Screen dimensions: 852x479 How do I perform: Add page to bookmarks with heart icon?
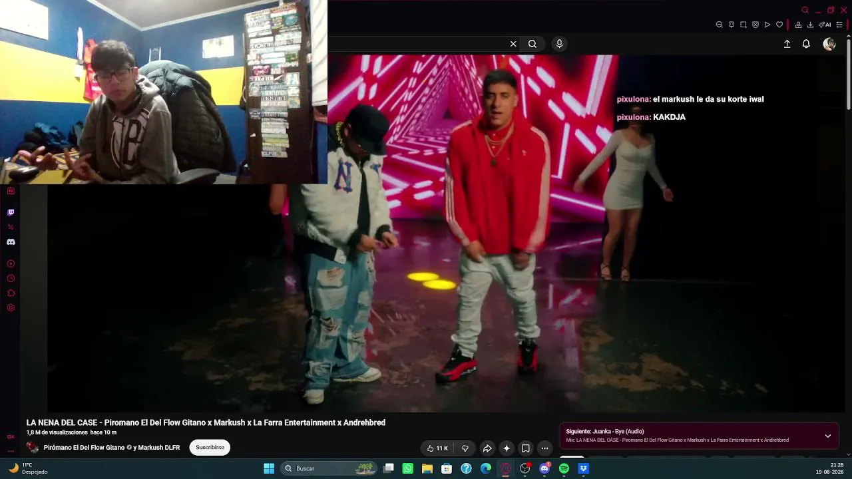(x=779, y=25)
